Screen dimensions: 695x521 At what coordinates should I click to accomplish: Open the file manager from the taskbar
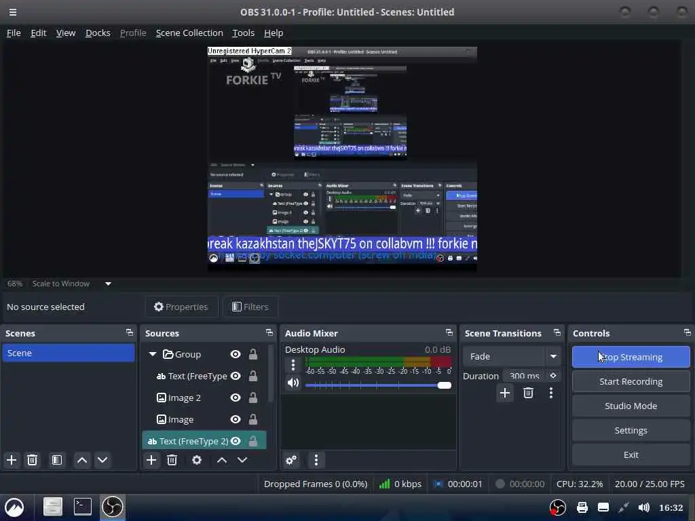(x=52, y=507)
